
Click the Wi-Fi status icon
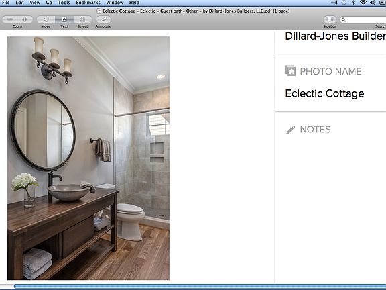tap(363, 3)
